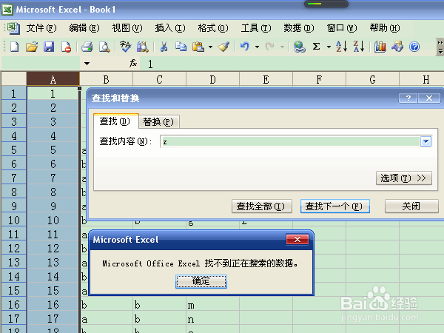Switch to the 替换(P) tab
Screen dimensions: 444x333
(158, 122)
